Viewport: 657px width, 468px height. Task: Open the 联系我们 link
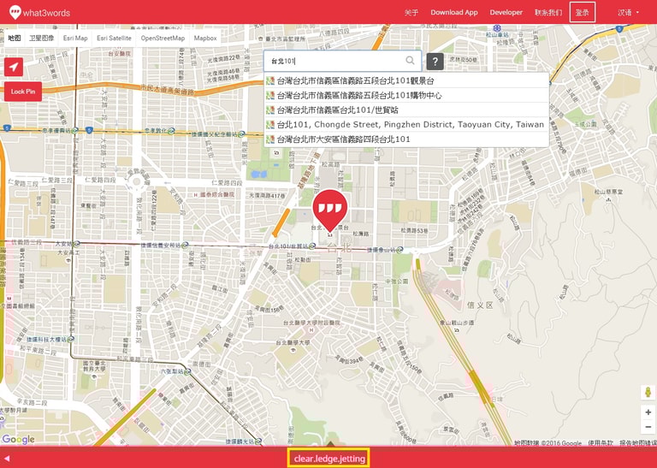click(x=548, y=13)
